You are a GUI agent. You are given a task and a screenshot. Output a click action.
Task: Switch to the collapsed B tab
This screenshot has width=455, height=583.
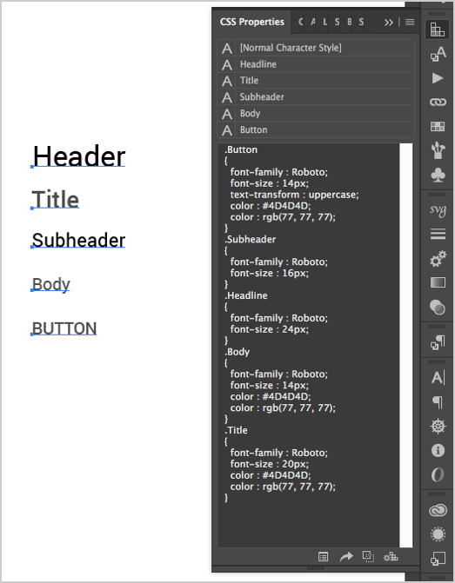tap(349, 22)
